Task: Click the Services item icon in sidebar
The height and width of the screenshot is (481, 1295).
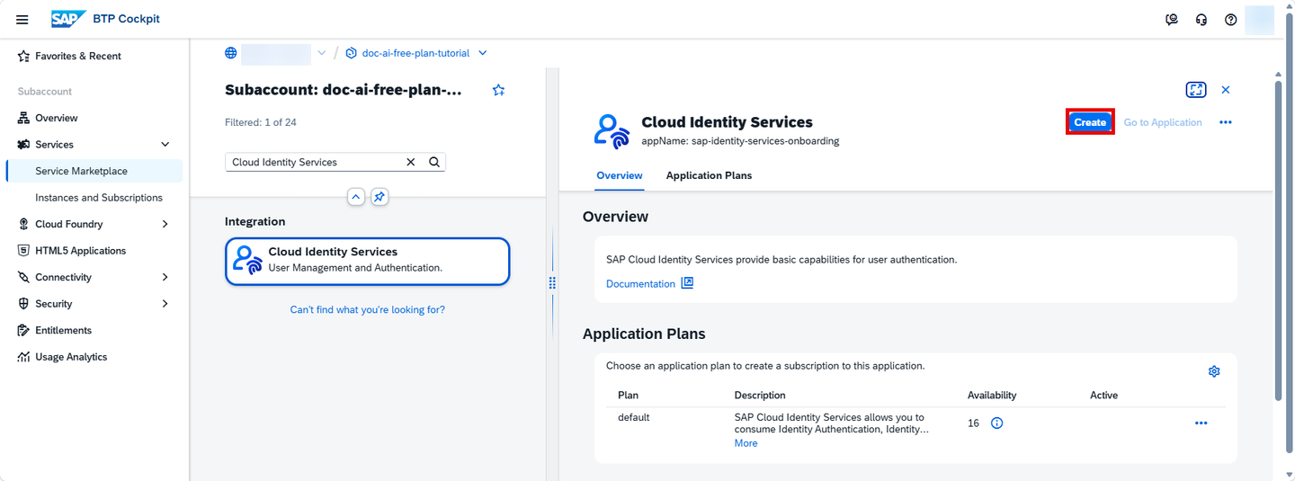Action: tap(24, 145)
